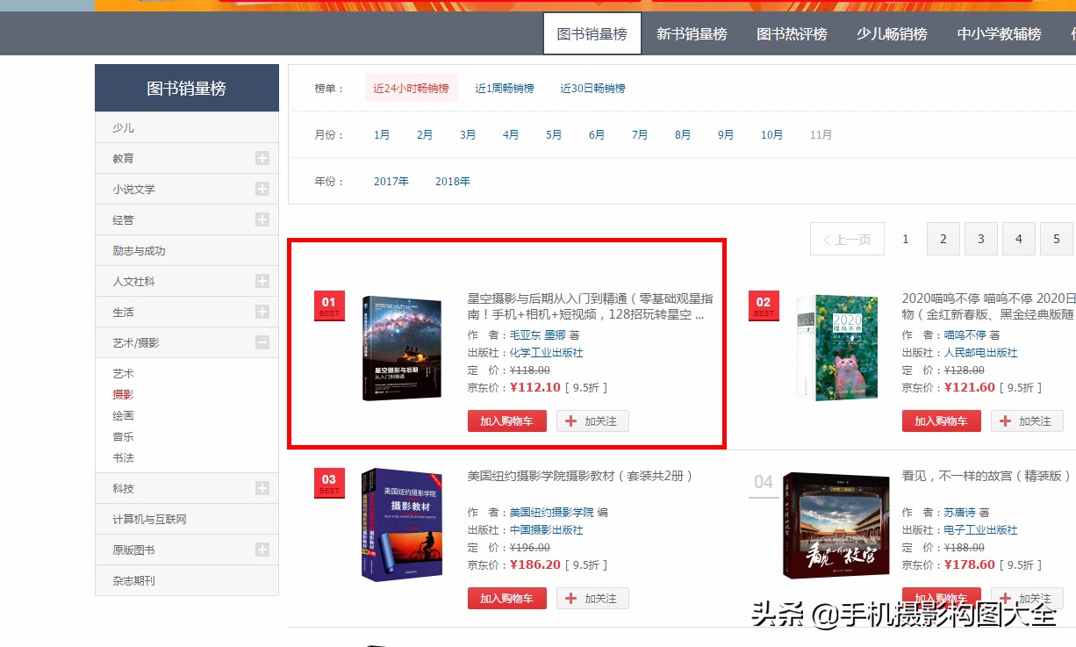Switch to the 新书销量榜 tab
Viewport: 1076px width, 647px height.
[692, 32]
